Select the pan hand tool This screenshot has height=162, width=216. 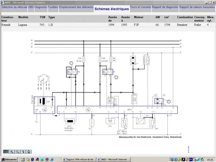point(6,152)
